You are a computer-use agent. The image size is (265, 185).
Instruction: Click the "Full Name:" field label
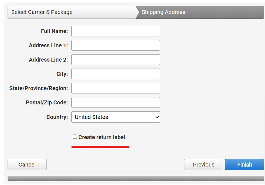54,31
